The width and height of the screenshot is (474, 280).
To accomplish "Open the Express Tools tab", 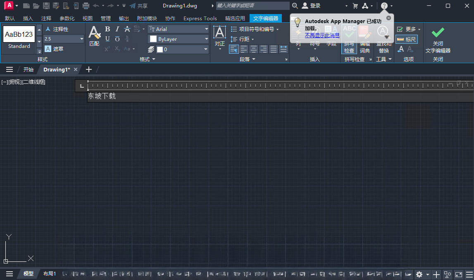I will [x=200, y=19].
